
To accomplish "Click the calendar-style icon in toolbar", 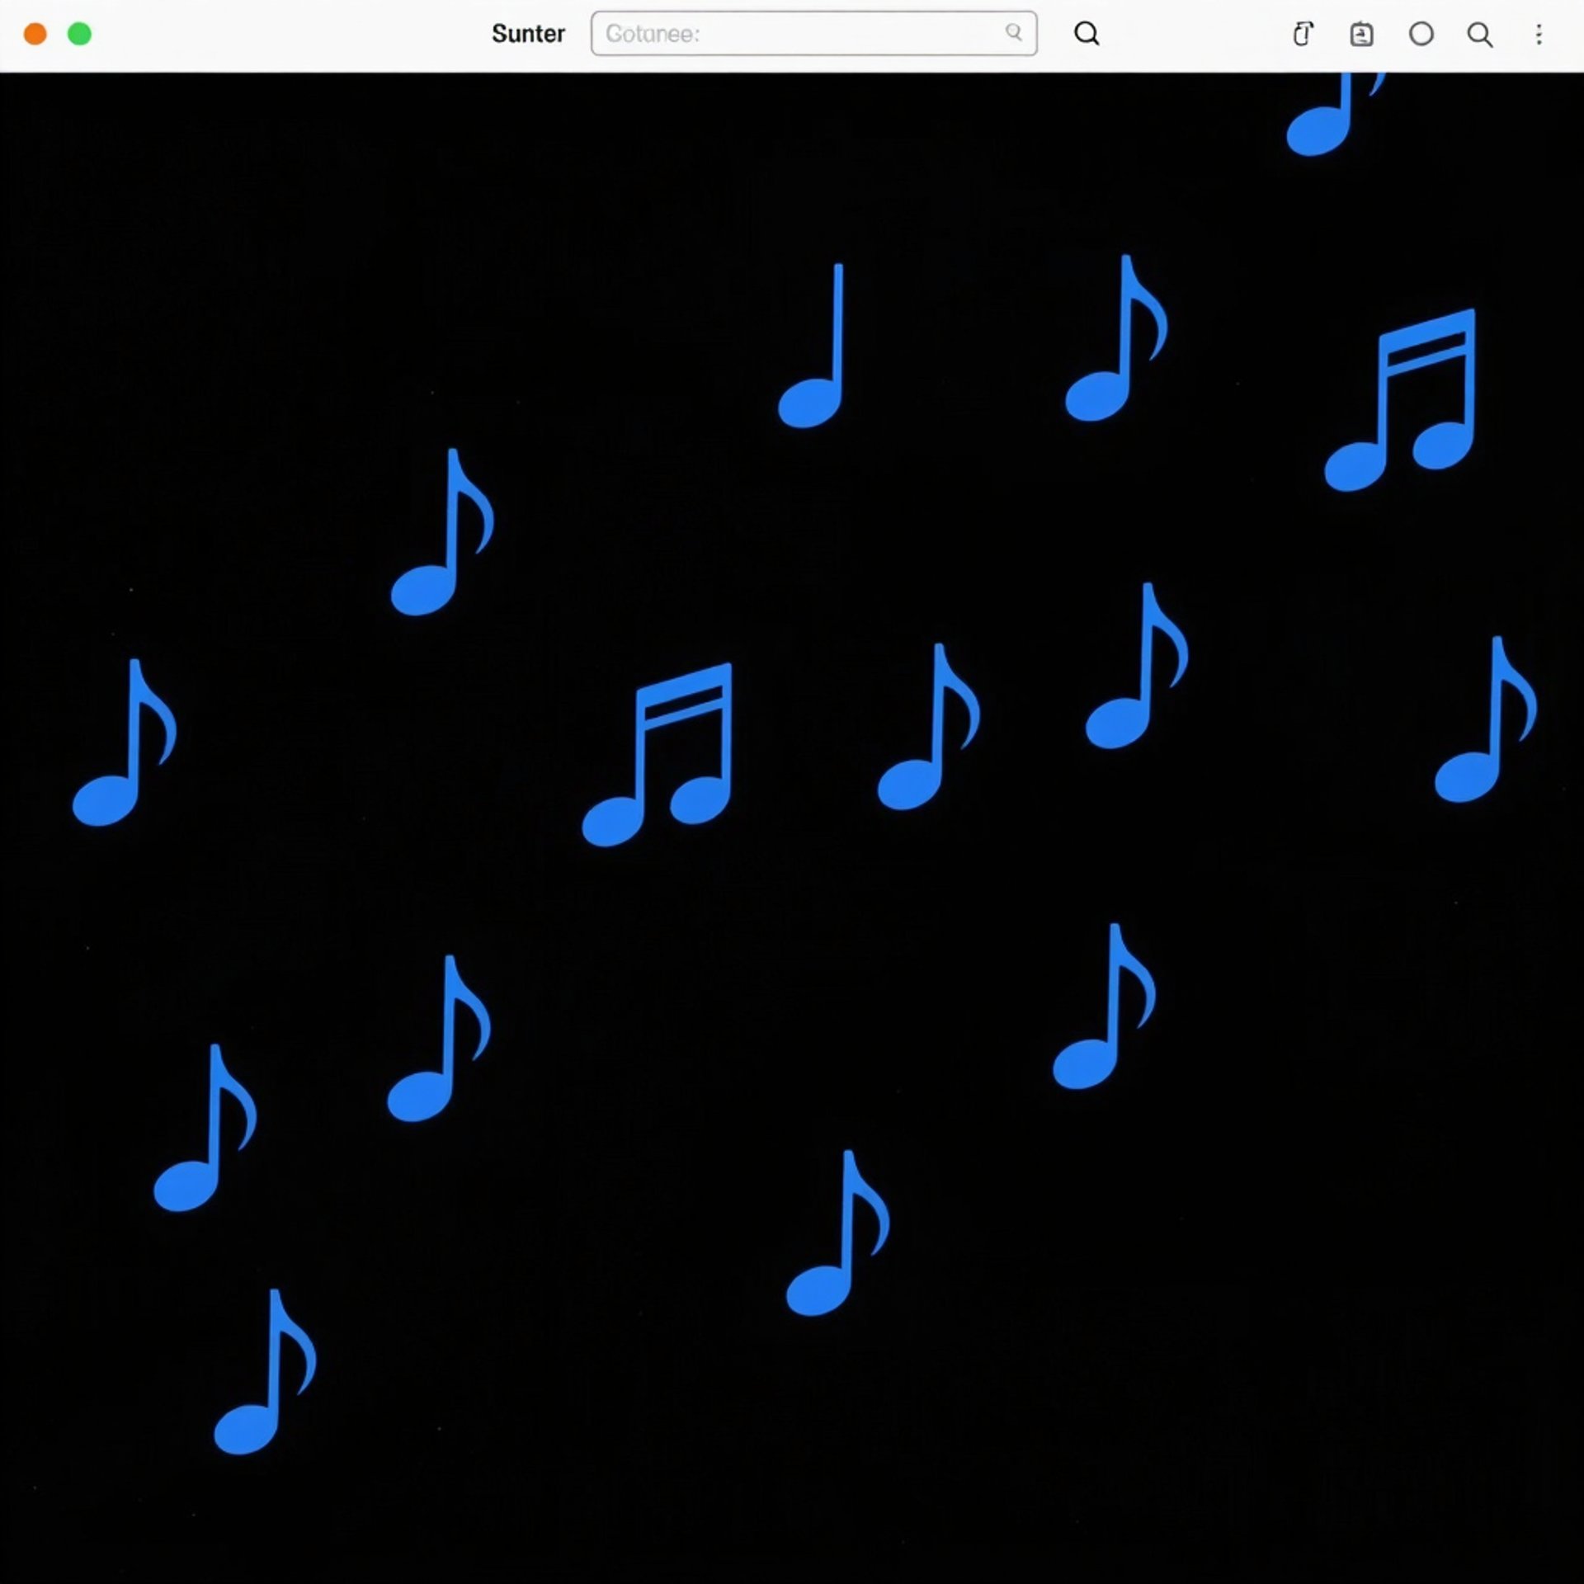I will (x=1361, y=34).
